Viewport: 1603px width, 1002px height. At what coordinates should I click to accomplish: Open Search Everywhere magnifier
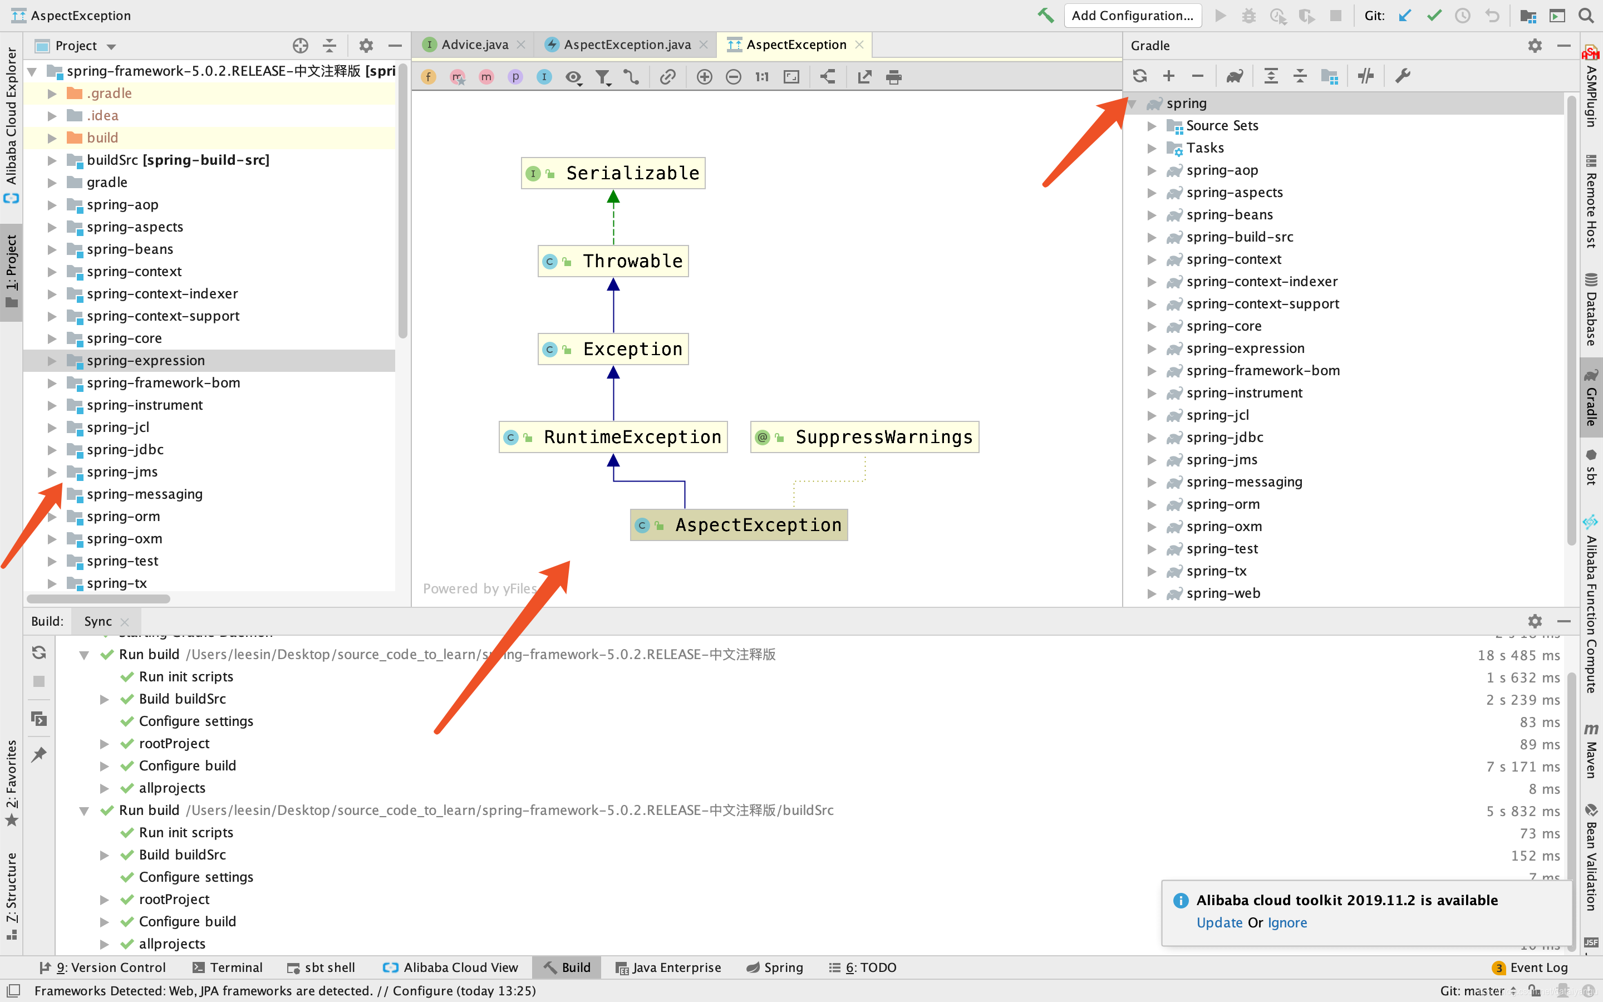pyautogui.click(x=1586, y=15)
